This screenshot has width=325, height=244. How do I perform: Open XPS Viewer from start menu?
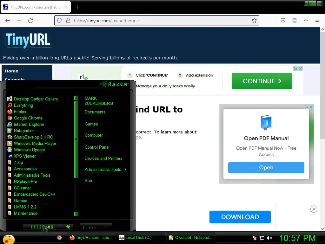(22, 156)
